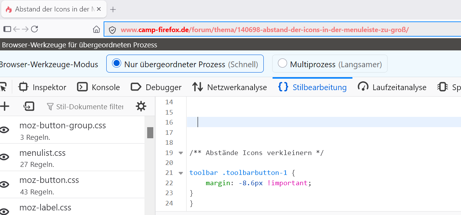Click the Abstände Icons verkleinern comment

pos(256,153)
